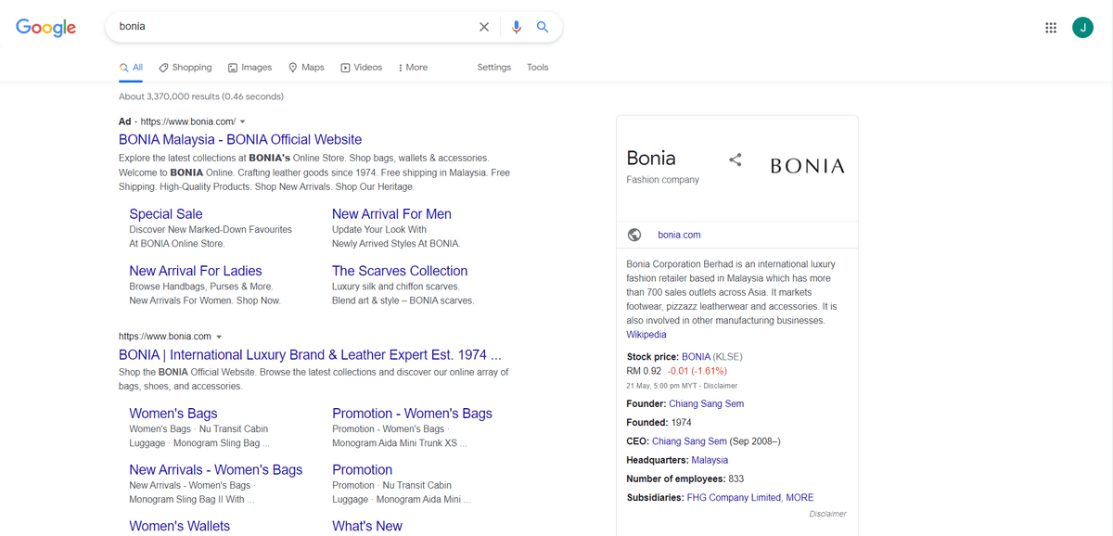
Task: Open the account avatar labeled J
Action: (1082, 28)
